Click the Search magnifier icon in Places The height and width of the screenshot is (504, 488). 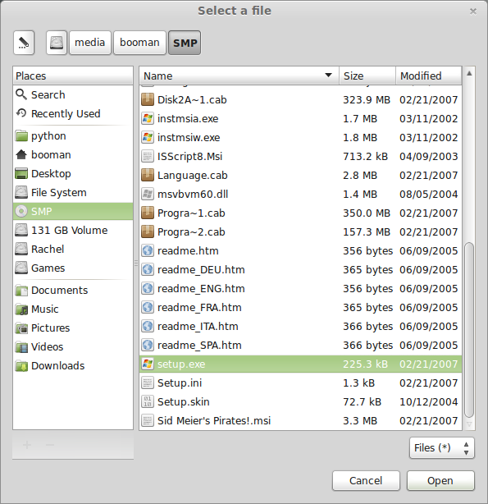(x=21, y=94)
